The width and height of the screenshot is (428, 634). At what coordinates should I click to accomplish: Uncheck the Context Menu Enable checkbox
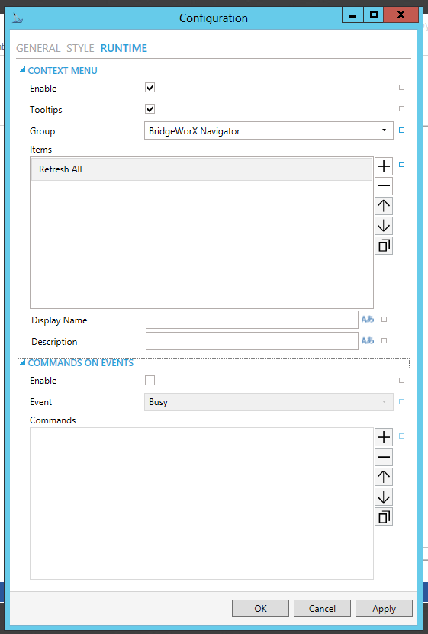pyautogui.click(x=150, y=87)
